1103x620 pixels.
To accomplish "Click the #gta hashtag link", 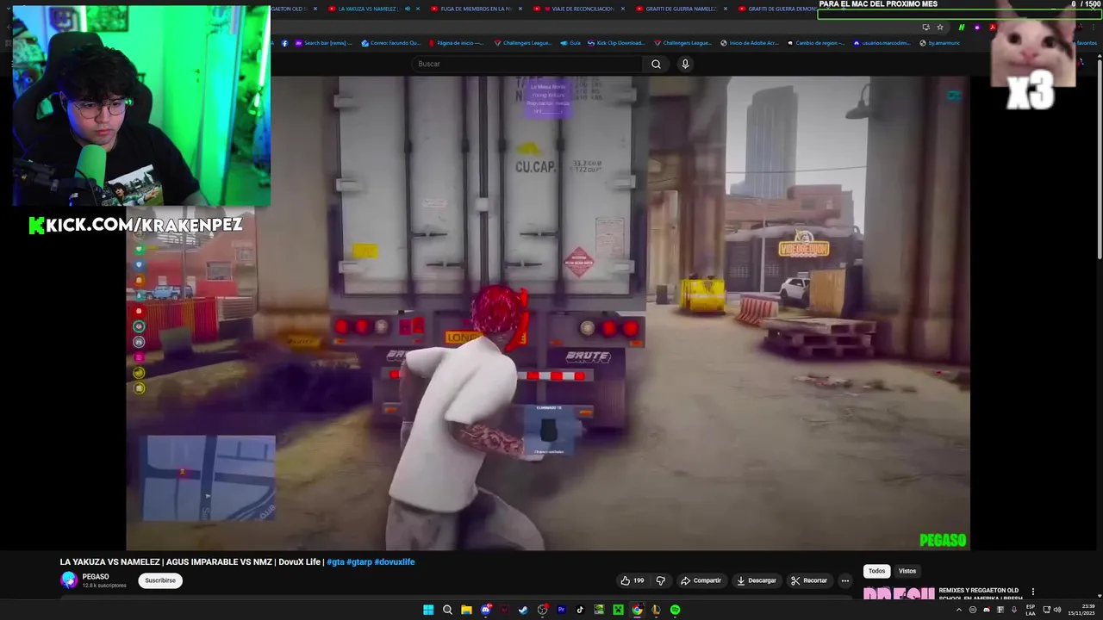I will (335, 562).
